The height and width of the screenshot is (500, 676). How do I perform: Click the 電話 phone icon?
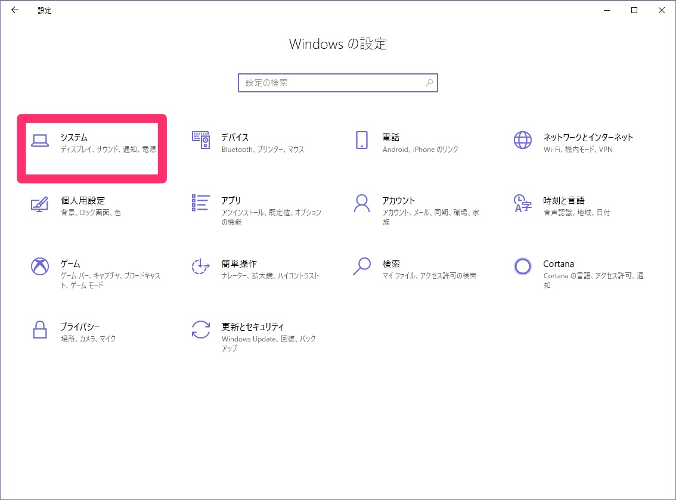[x=362, y=140]
